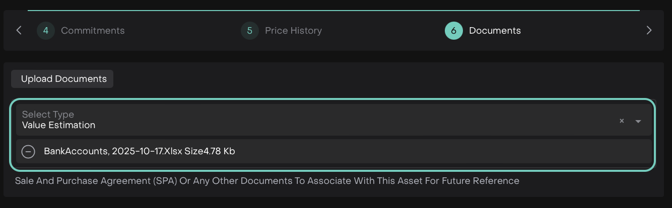Click the progress line above the steps
The height and width of the screenshot is (208, 672).
[x=333, y=10]
